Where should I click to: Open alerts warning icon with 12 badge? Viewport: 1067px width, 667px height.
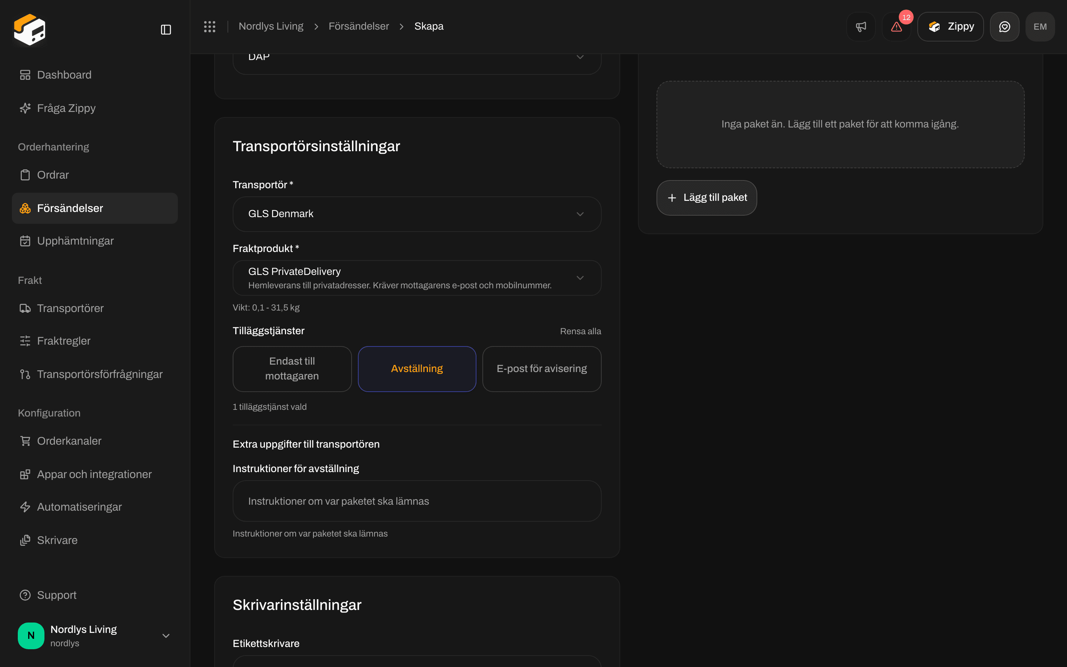pos(896,26)
